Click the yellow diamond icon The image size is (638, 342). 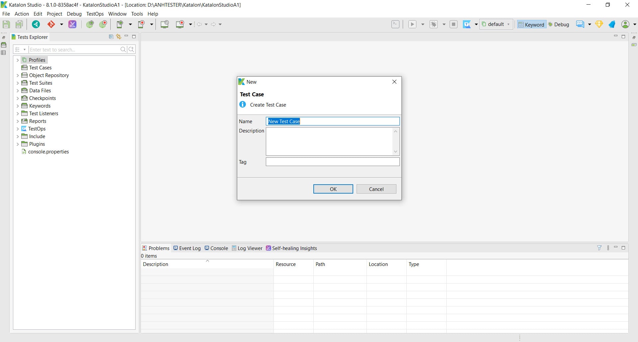pyautogui.click(x=599, y=24)
